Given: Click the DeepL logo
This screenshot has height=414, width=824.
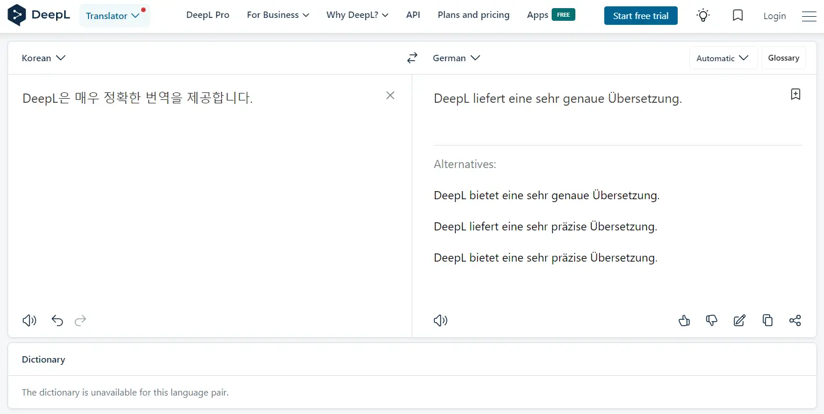Looking at the screenshot, I should [39, 16].
